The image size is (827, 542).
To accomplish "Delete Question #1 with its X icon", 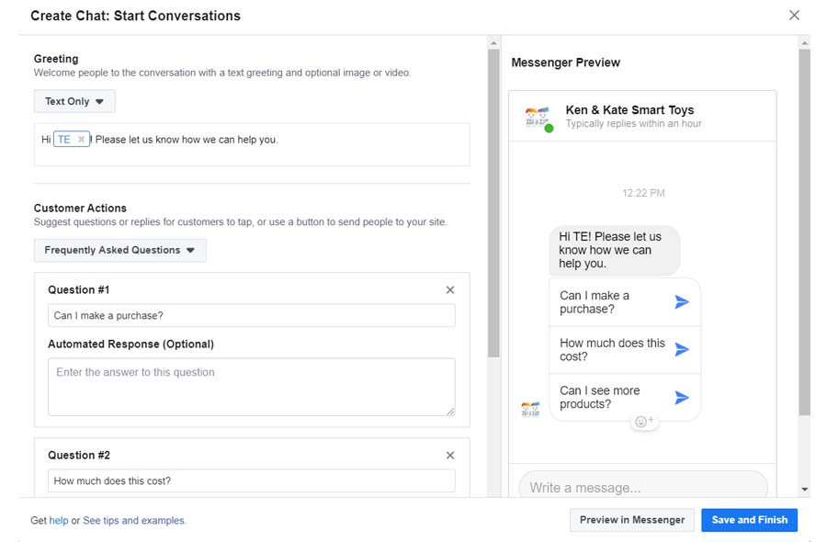I will [450, 290].
